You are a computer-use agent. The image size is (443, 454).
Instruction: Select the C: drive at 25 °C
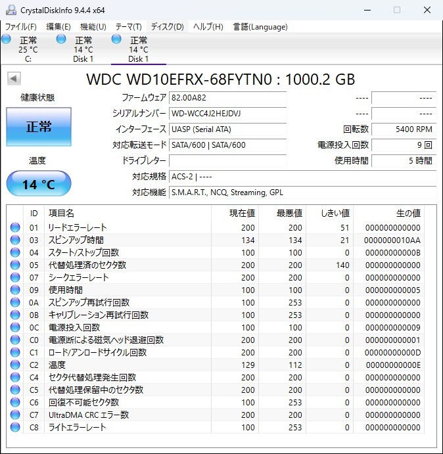(x=28, y=49)
